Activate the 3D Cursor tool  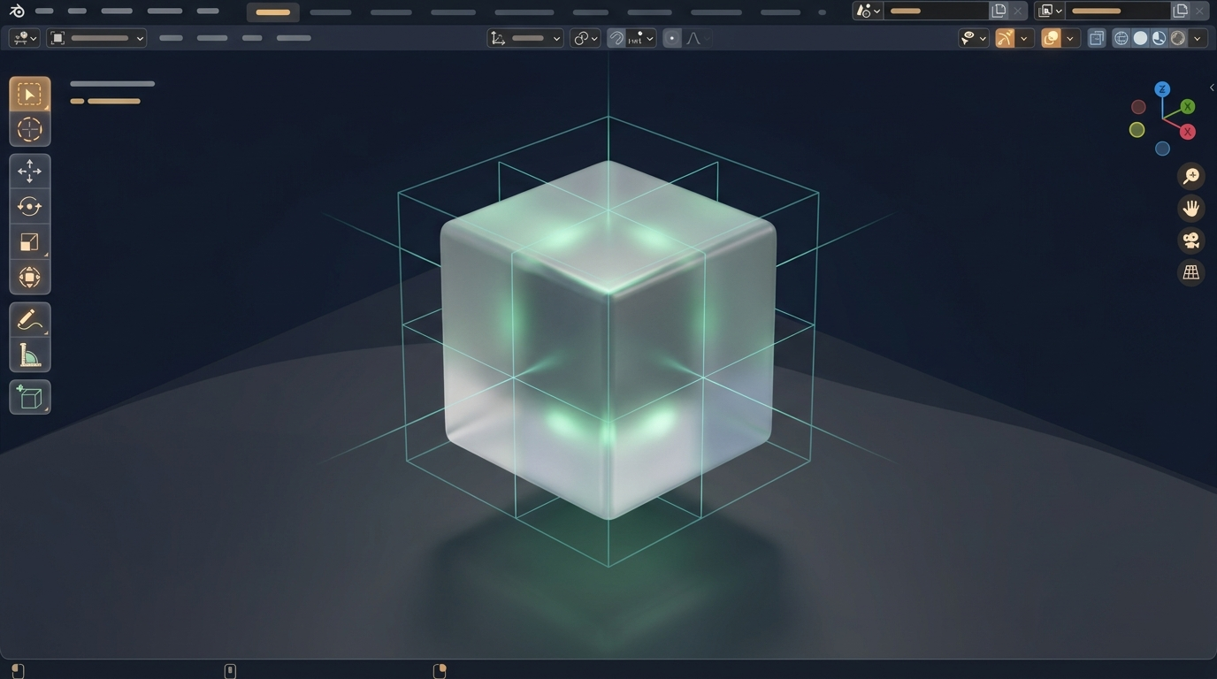[30, 129]
